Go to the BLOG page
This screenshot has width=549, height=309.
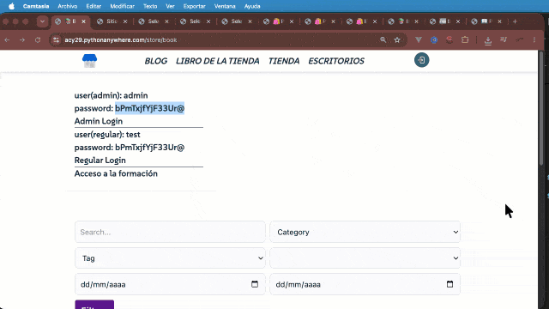click(156, 61)
